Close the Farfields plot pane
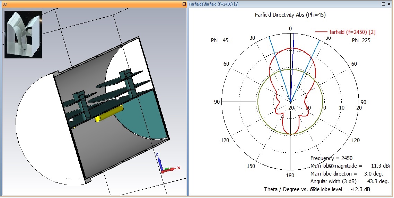The image size is (394, 198). point(389,4)
